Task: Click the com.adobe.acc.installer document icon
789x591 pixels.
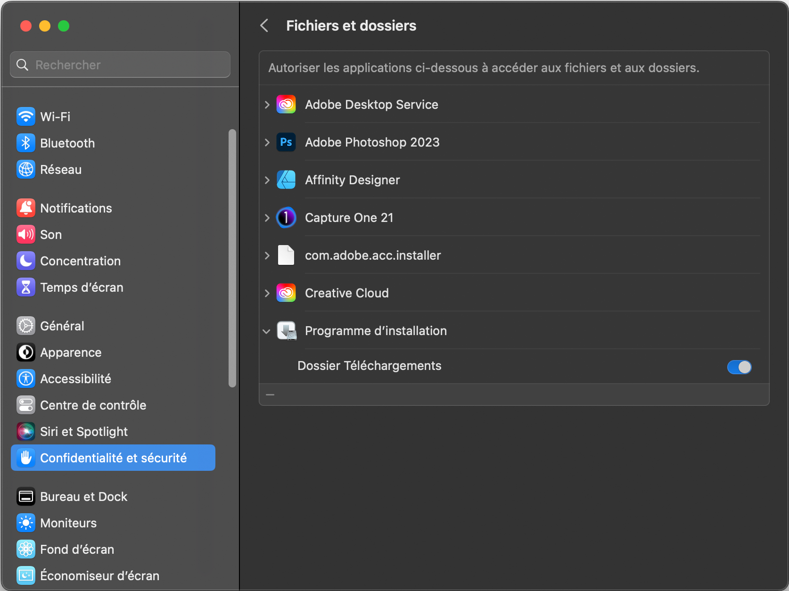Action: [x=286, y=255]
